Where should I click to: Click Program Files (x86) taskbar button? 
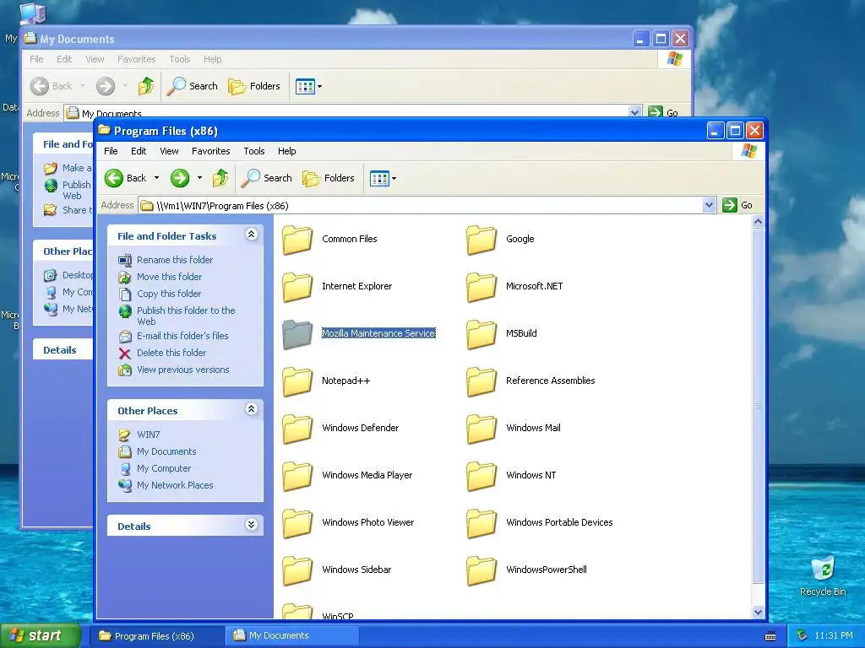156,636
